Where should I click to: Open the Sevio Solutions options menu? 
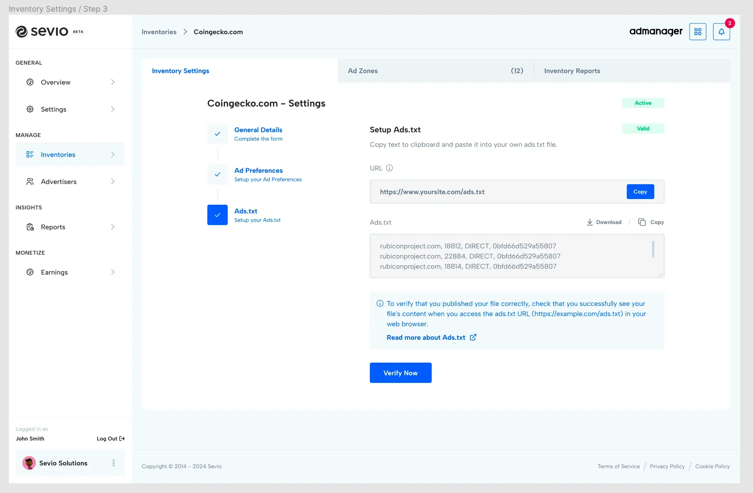click(x=114, y=463)
